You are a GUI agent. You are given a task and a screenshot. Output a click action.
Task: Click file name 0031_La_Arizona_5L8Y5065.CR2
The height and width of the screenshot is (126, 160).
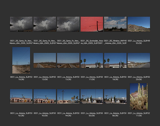coord(92,115)
